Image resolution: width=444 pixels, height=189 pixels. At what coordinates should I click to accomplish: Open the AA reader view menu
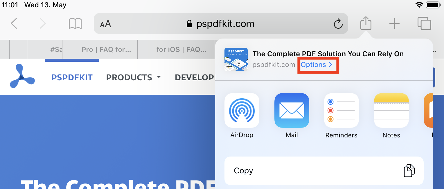point(105,24)
